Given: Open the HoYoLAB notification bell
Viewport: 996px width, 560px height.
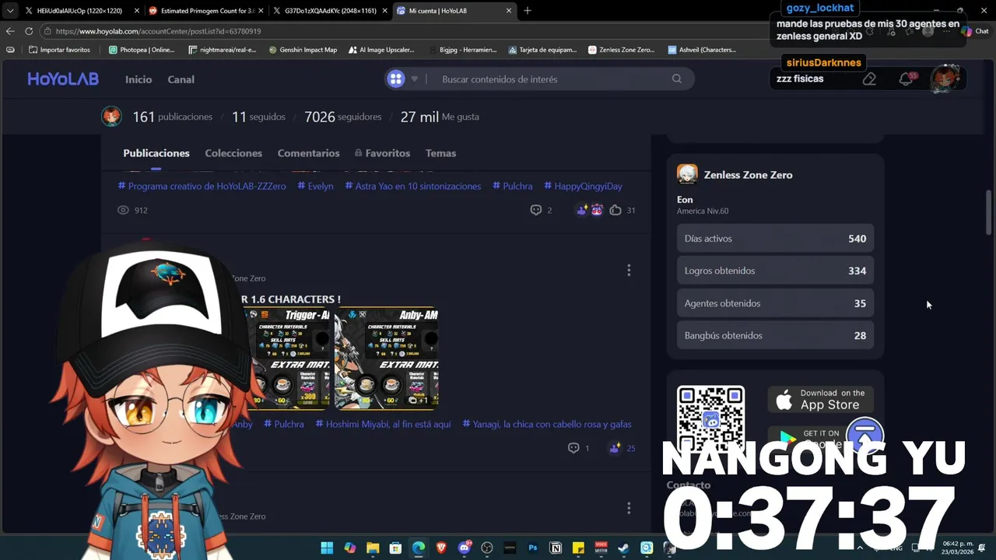Looking at the screenshot, I should coord(906,79).
